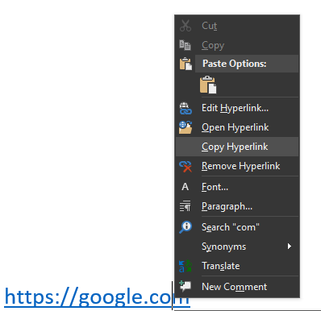Screen dimensions: 321x311
Task: Click the Paste Options: header label
Action: coord(234,64)
